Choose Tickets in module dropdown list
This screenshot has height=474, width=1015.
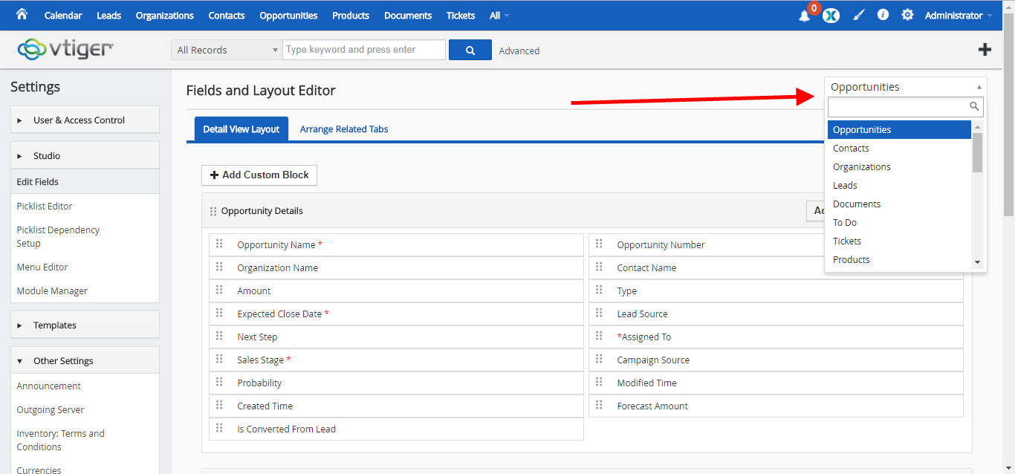[x=900, y=241]
